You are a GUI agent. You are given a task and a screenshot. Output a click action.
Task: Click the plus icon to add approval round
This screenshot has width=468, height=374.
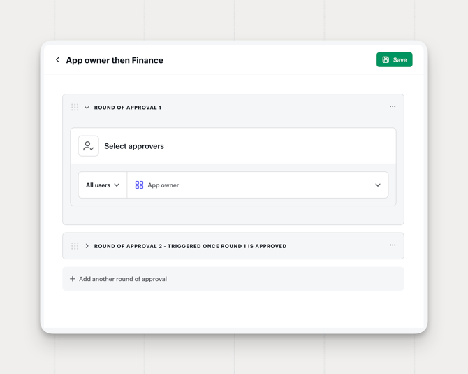coord(72,279)
